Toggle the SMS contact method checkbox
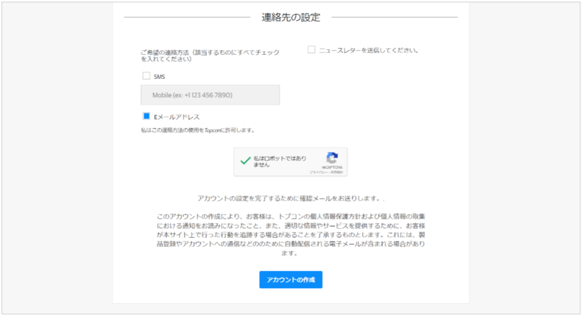Screen dimensions: 582x316 (x=146, y=76)
